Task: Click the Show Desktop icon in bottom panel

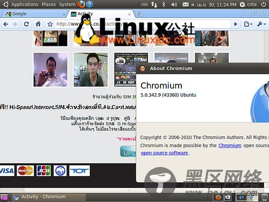Action: tap(4, 197)
